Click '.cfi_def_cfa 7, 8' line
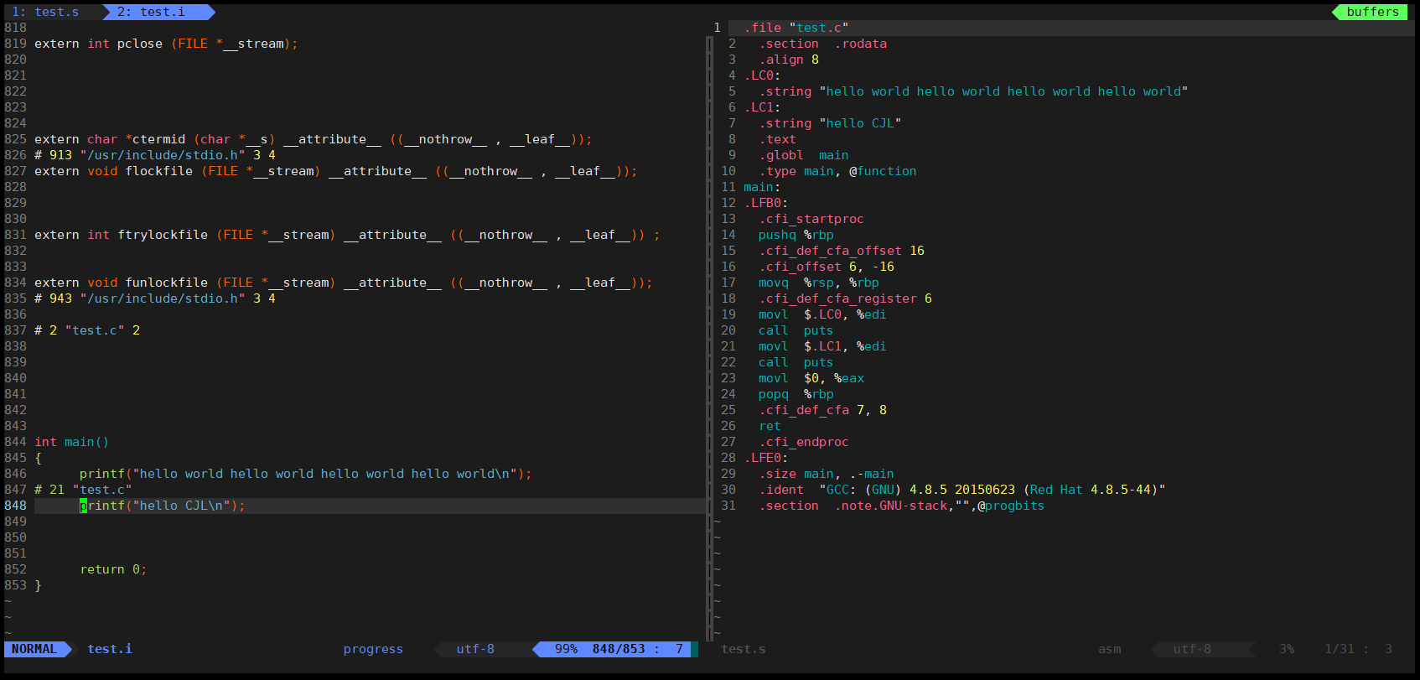1420x680 pixels. point(822,410)
